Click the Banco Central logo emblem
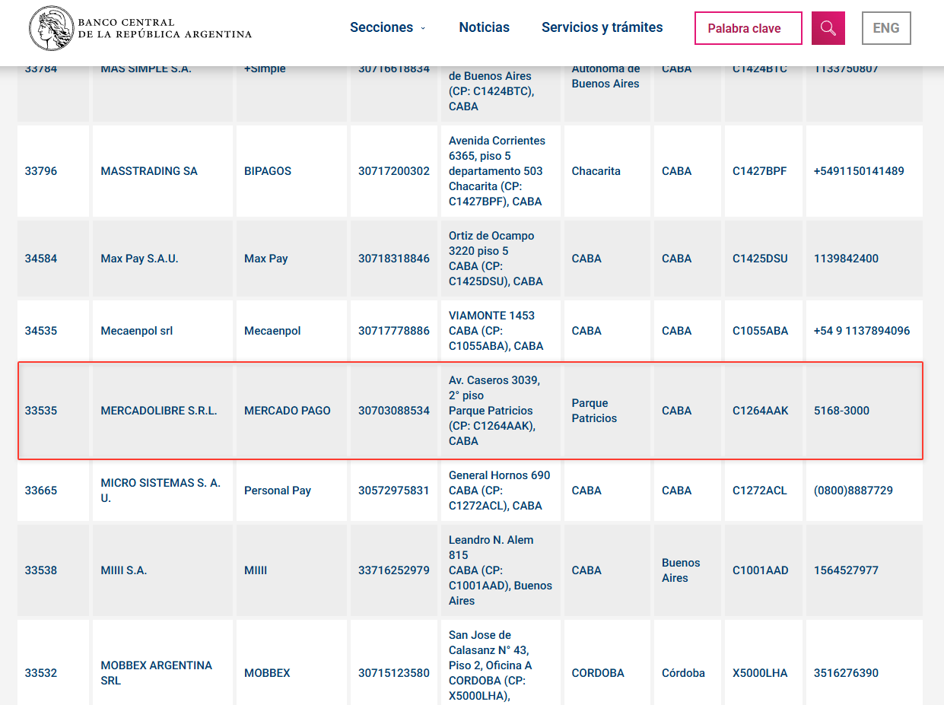 (x=52, y=29)
